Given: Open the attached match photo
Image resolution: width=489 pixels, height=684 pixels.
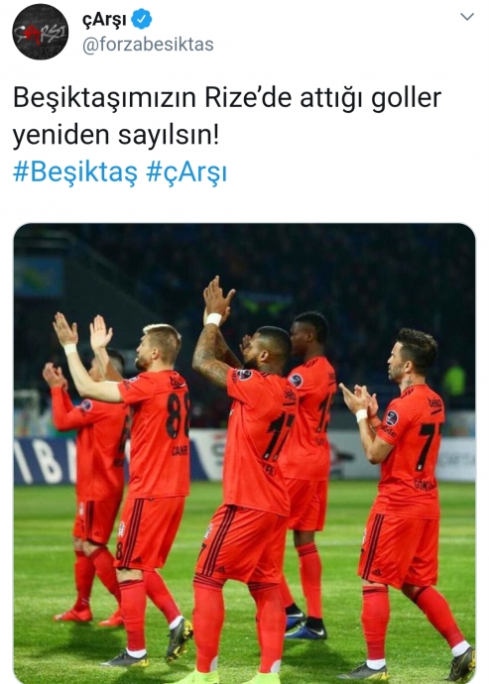Looking at the screenshot, I should [244, 453].
